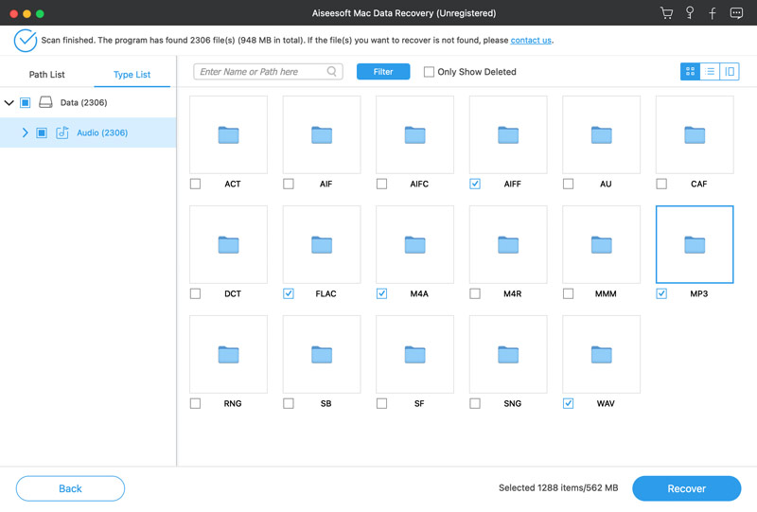Open the Facebook share icon
Image resolution: width=757 pixels, height=512 pixels.
click(x=713, y=13)
